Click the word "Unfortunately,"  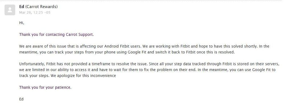(32, 64)
